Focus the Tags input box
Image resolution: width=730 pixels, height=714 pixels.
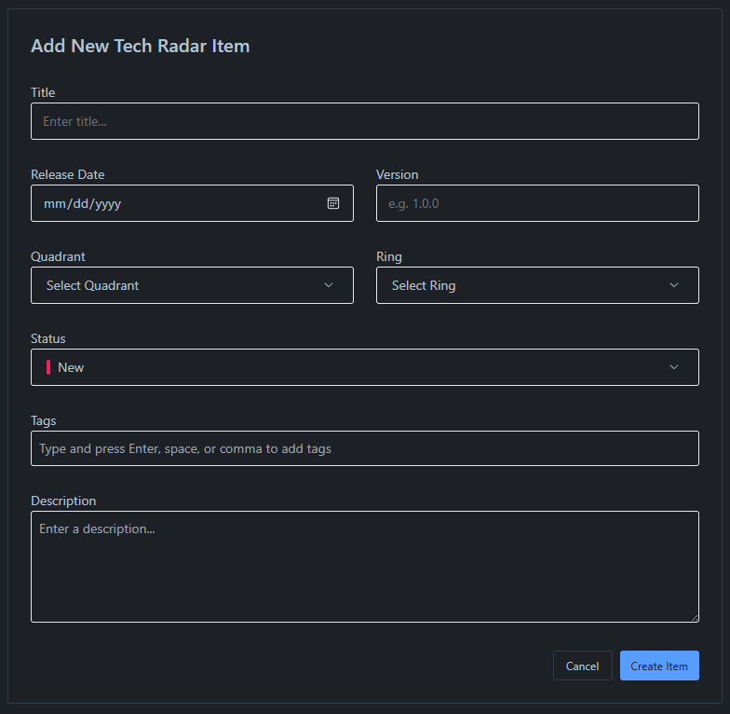pyautogui.click(x=364, y=448)
